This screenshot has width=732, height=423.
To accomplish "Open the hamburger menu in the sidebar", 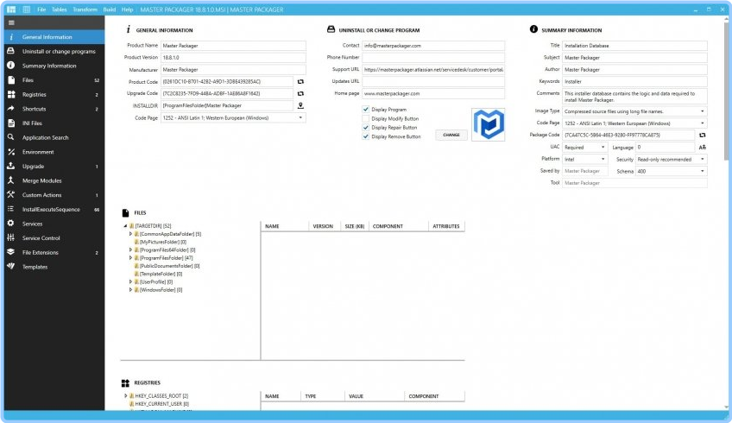I will pyautogui.click(x=11, y=22).
